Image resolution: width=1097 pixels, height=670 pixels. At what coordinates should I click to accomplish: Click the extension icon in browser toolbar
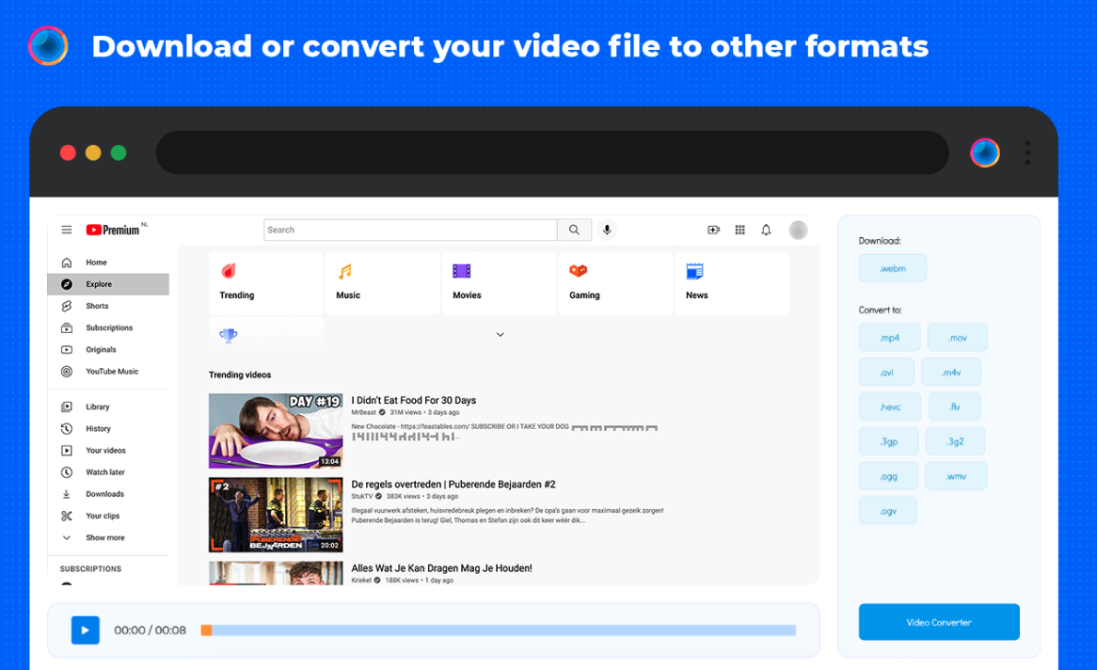(984, 152)
